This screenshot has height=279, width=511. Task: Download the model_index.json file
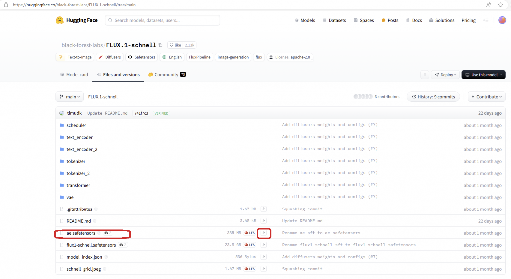coord(264,257)
